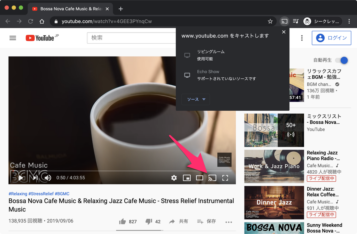This screenshot has width=357, height=234.
Task: Click the browser back arrow
Action: pyautogui.click(x=8, y=21)
